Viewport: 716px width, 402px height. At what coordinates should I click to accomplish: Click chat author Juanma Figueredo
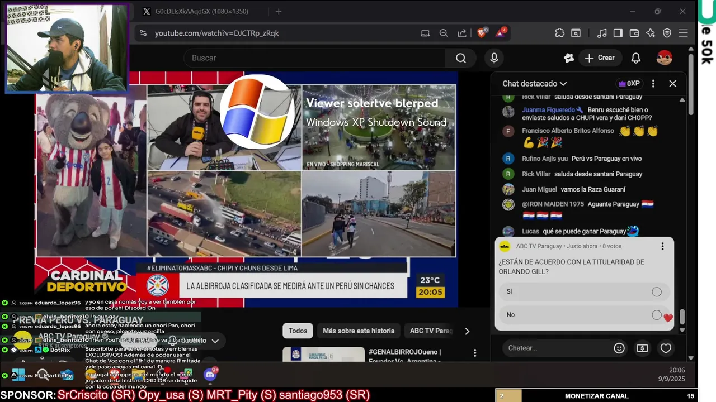(x=549, y=110)
